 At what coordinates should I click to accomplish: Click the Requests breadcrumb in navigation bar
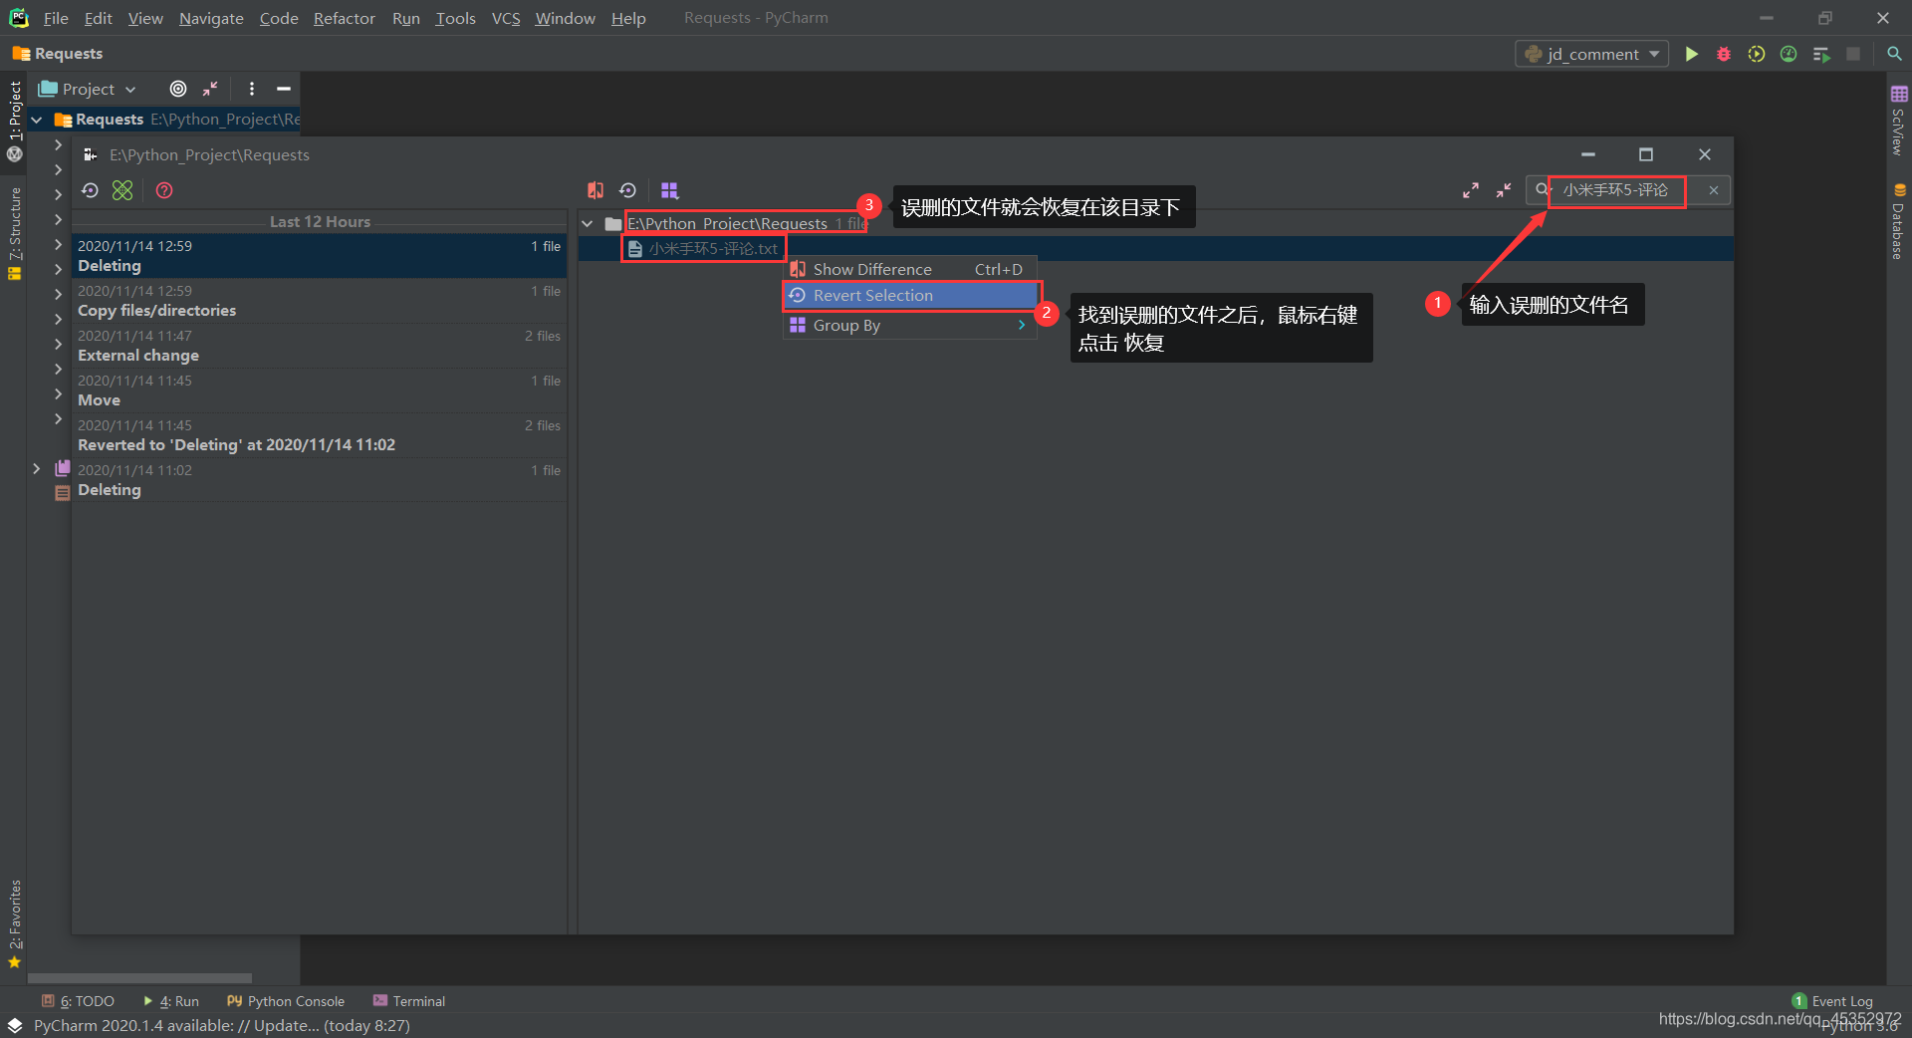58,54
